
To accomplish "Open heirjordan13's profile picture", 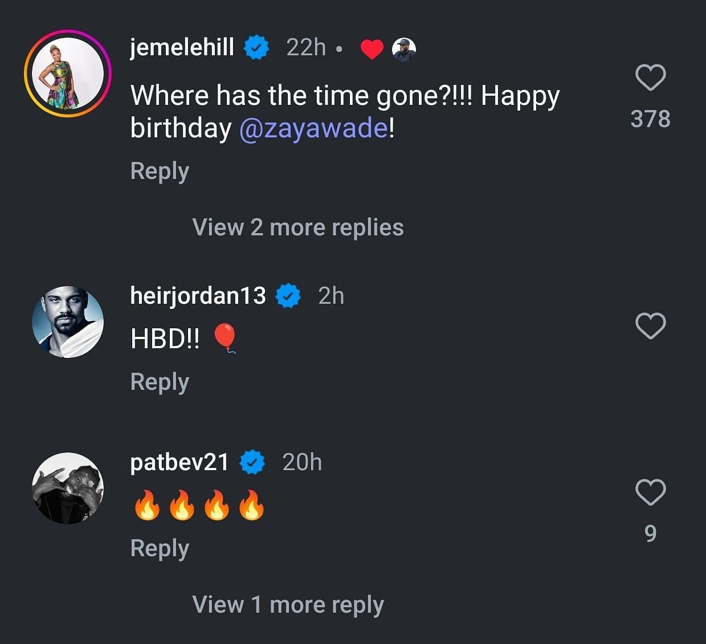I will pyautogui.click(x=67, y=322).
